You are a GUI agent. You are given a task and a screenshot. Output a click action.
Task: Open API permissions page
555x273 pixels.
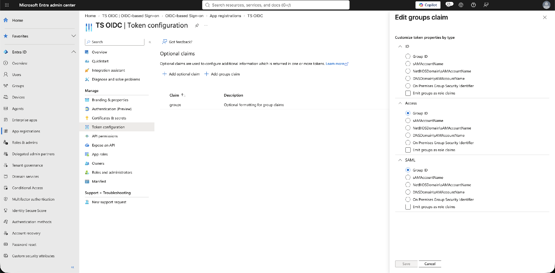pos(105,136)
